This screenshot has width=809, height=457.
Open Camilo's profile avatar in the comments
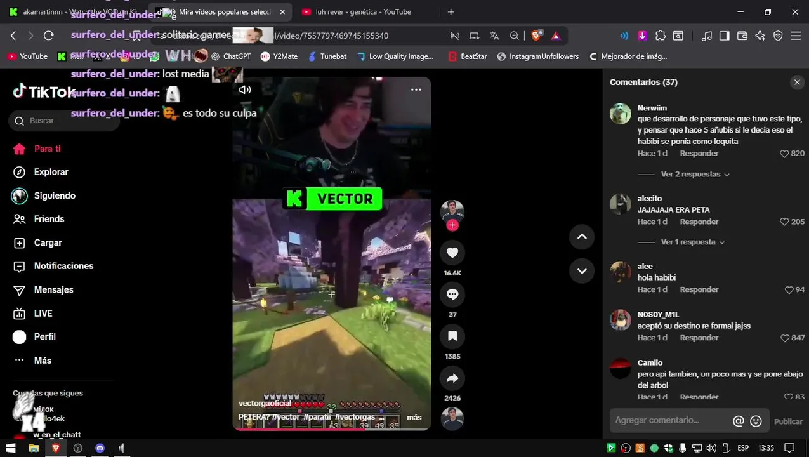[x=621, y=369]
